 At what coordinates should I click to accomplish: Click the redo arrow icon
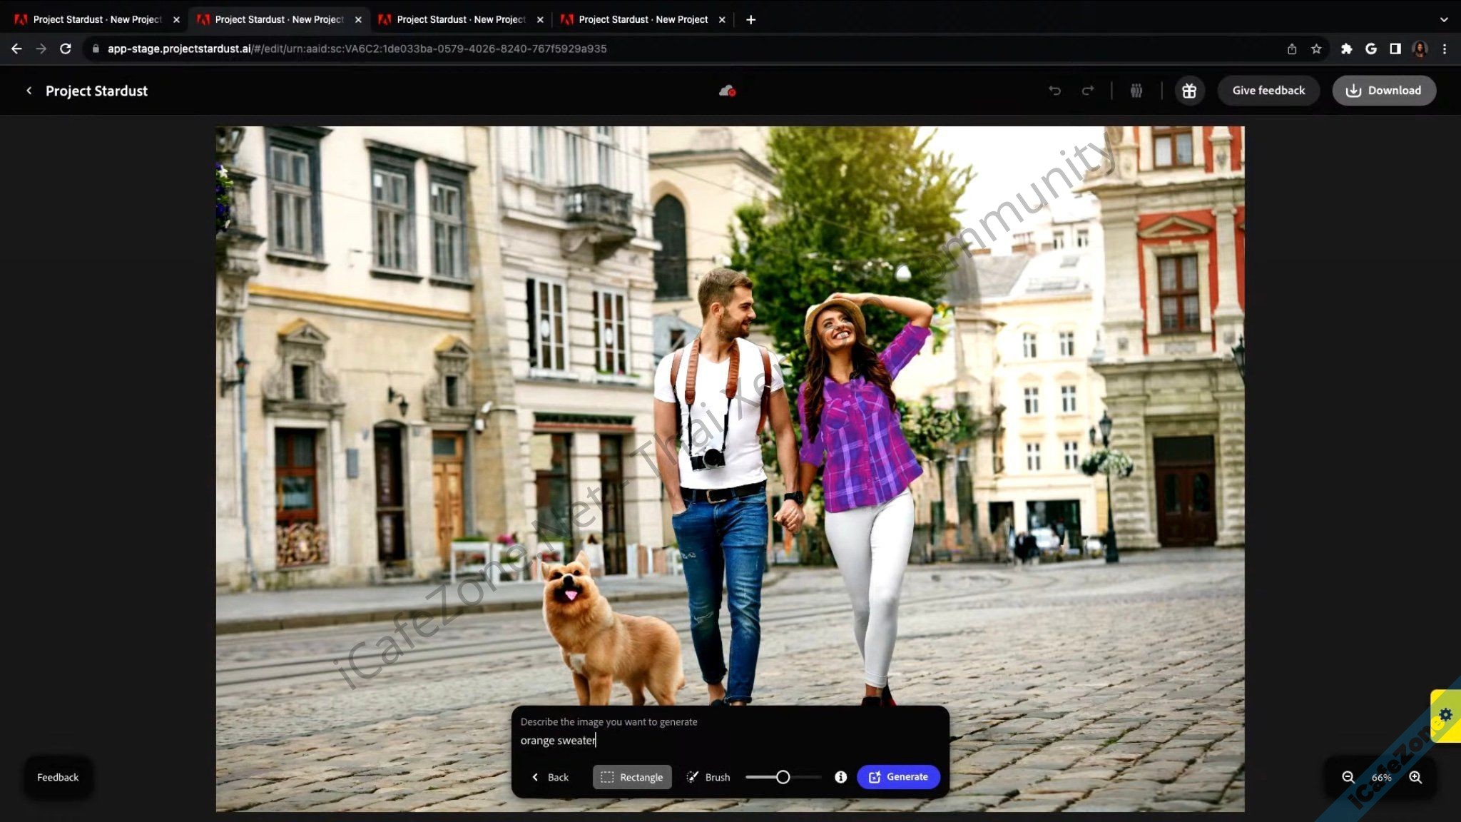click(x=1088, y=91)
